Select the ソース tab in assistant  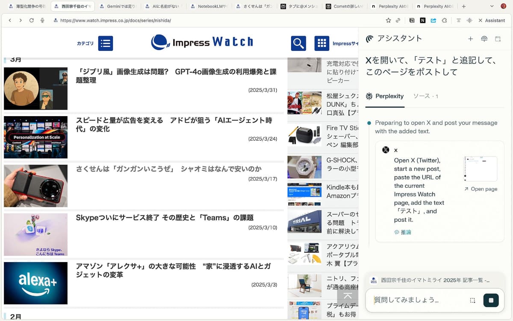425,96
